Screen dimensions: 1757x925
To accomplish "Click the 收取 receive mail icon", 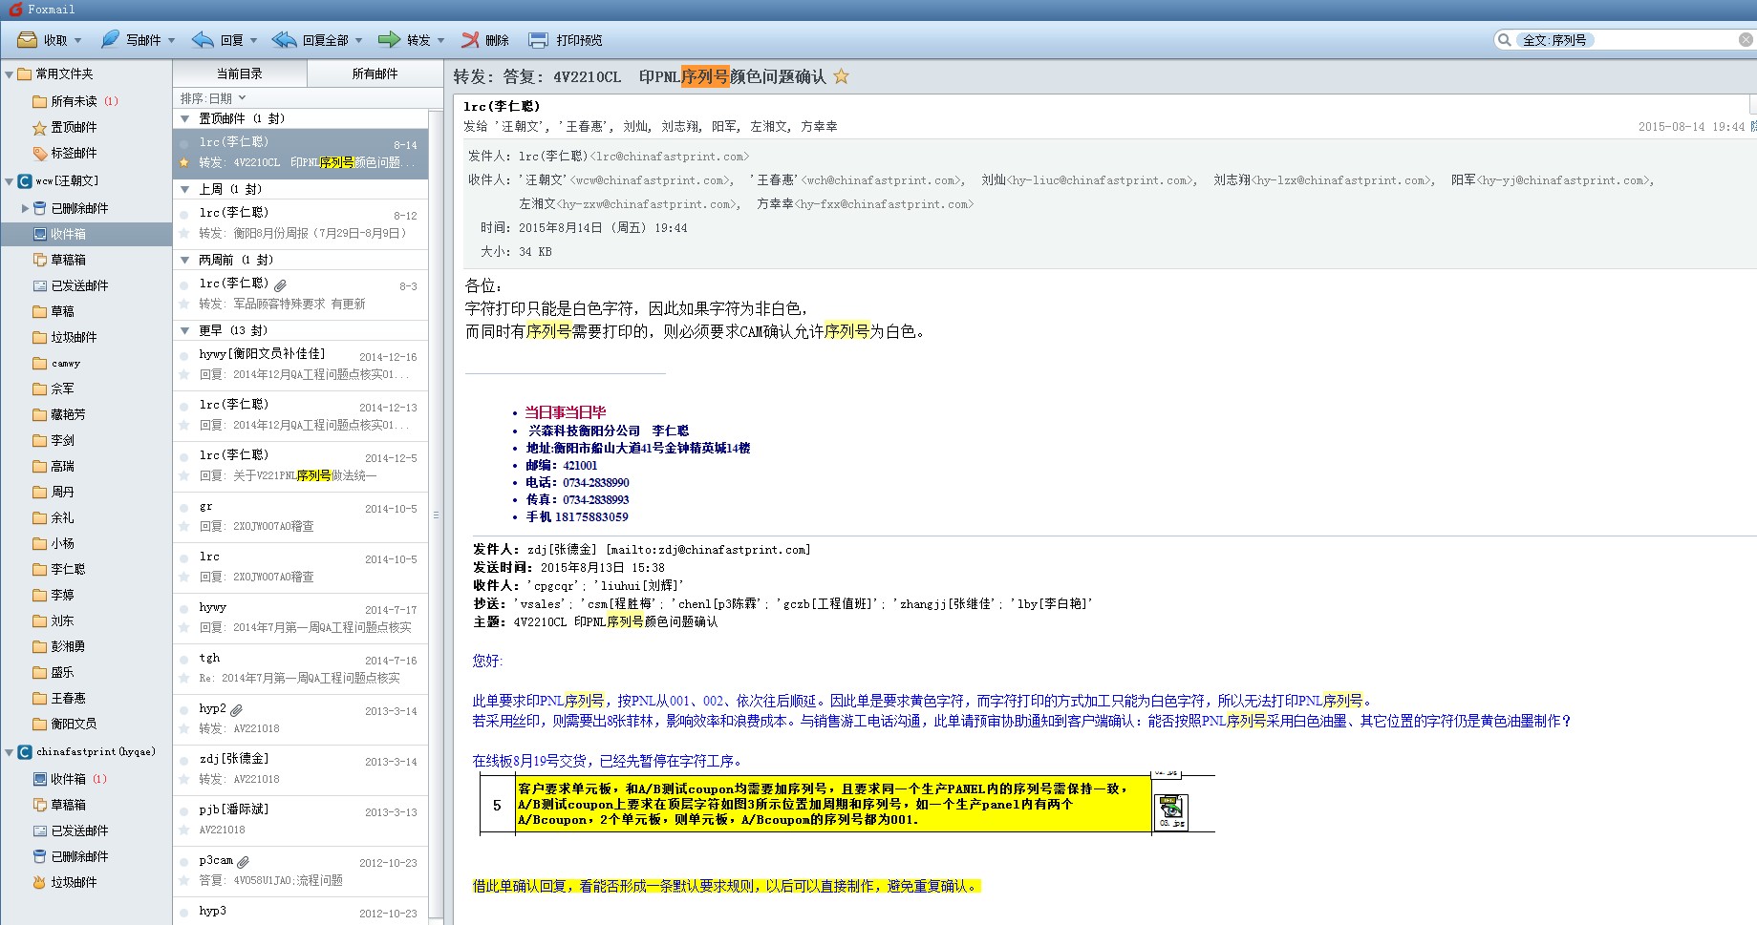I will (27, 40).
